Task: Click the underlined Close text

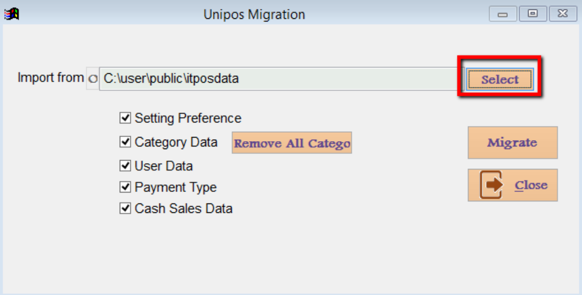Action: pos(531,185)
